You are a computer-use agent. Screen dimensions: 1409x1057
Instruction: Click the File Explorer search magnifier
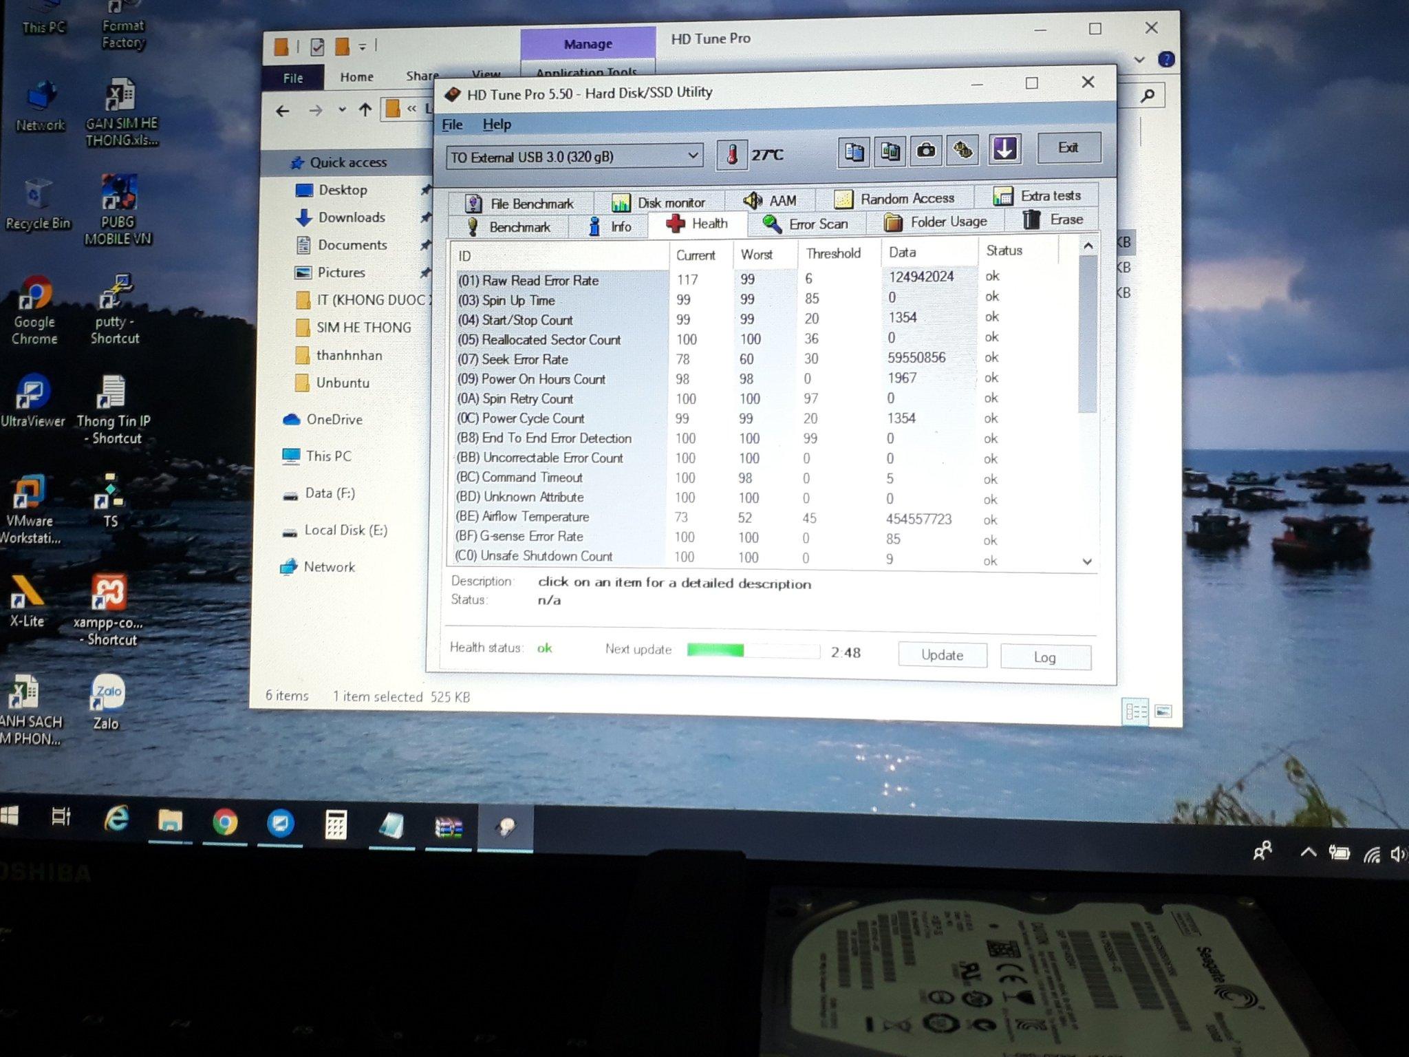(1147, 95)
